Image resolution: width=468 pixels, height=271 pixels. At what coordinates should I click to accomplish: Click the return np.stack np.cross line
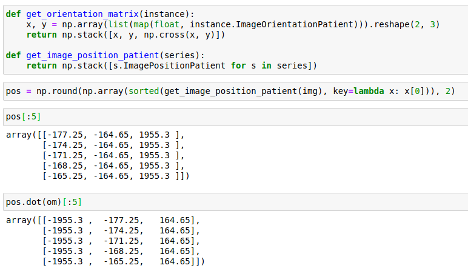[x=125, y=35]
